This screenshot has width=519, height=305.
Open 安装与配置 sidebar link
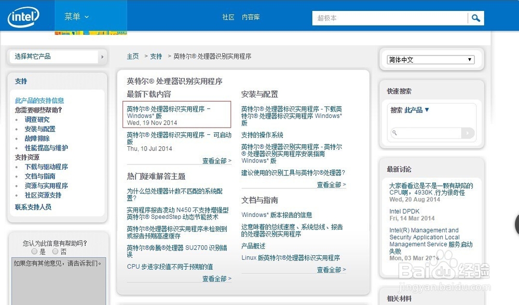(x=40, y=129)
